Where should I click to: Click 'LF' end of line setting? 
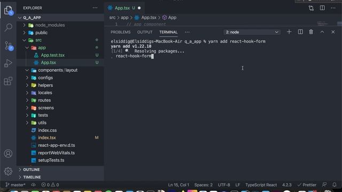tap(237, 185)
